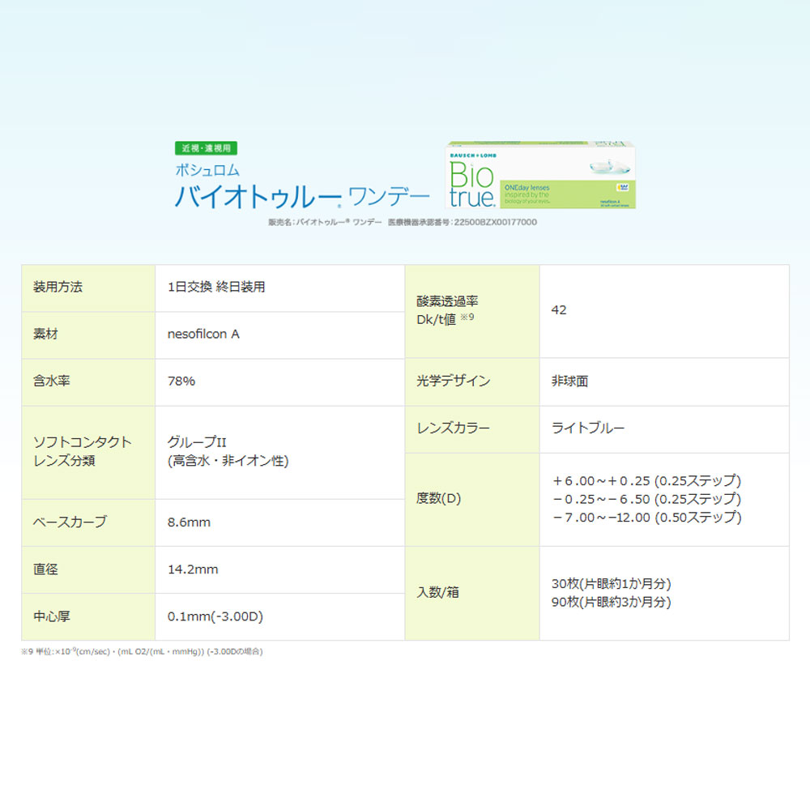The height and width of the screenshot is (810, 810).
Task: Click the 78% water content value
Action: point(181,381)
